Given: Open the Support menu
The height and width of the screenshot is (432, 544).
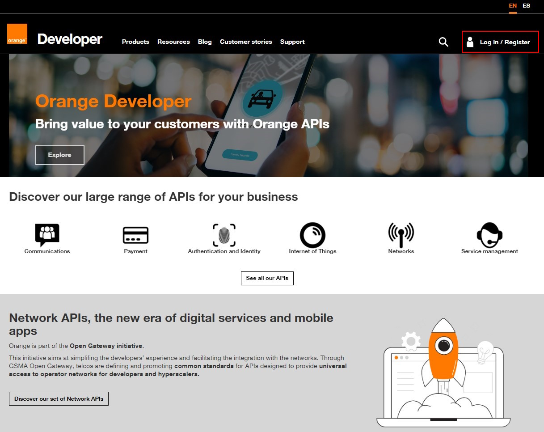Looking at the screenshot, I should (292, 42).
